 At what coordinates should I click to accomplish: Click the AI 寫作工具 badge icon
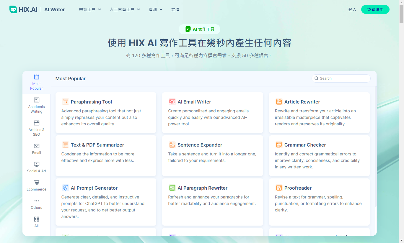[x=188, y=29]
